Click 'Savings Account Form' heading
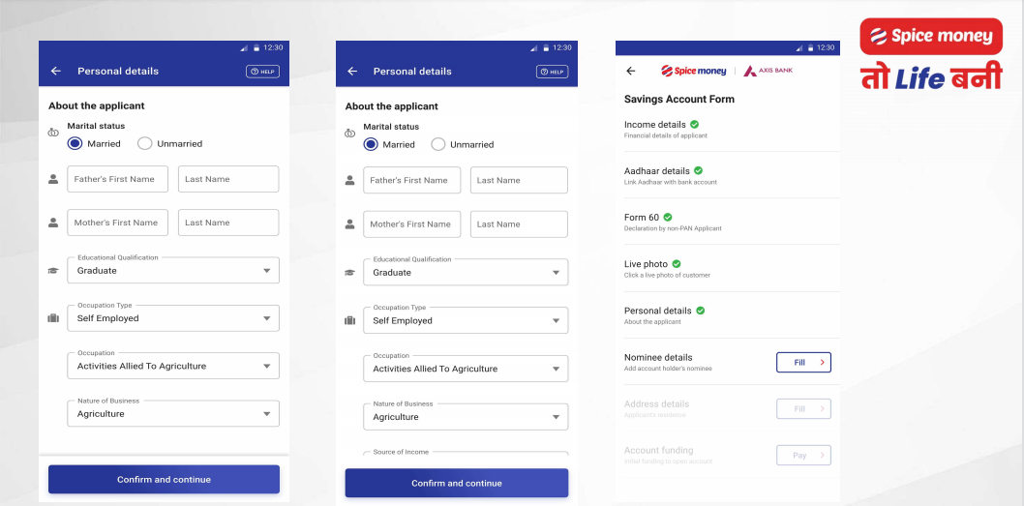The height and width of the screenshot is (506, 1024). click(x=679, y=100)
